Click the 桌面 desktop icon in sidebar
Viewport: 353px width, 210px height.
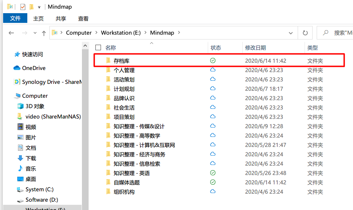point(20,179)
